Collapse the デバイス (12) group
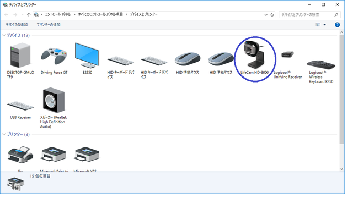Viewport: 353px width, 198px height. pos(4,35)
